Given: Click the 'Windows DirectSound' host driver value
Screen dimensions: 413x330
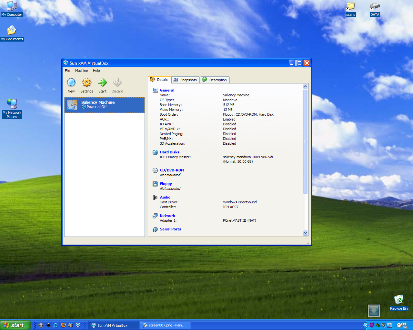Looking at the screenshot, I should [x=240, y=202].
